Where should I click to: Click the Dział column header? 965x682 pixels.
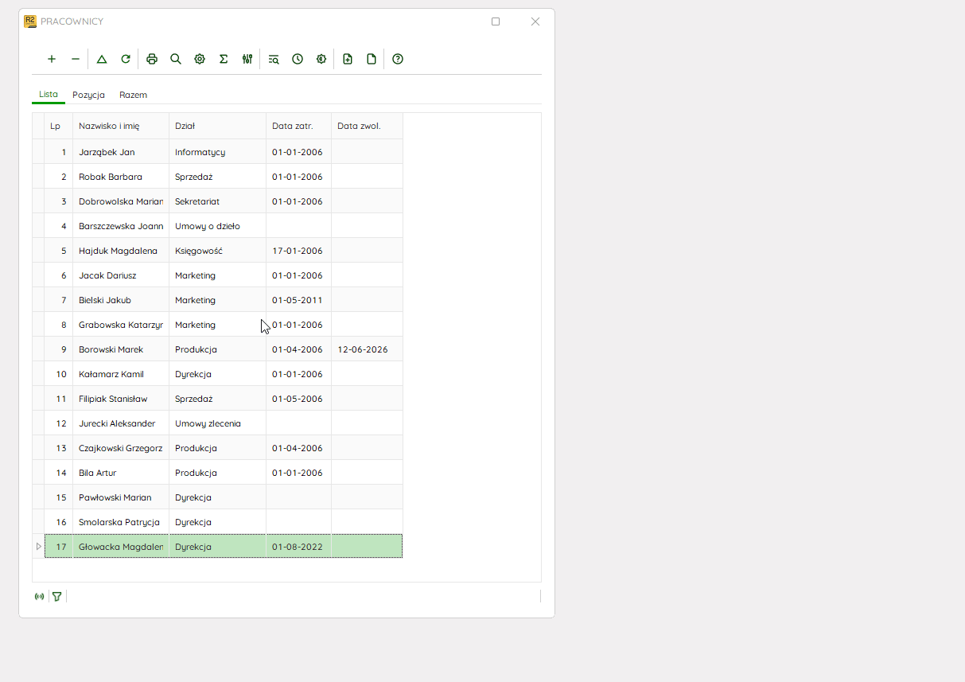pos(218,126)
